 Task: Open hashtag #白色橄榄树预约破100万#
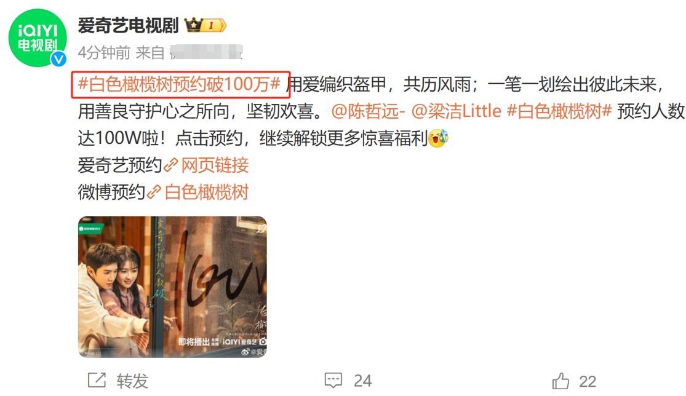[180, 84]
